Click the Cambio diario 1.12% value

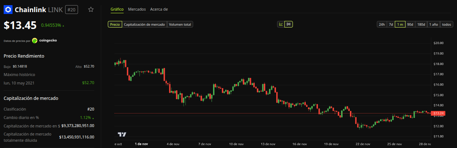tap(85, 118)
